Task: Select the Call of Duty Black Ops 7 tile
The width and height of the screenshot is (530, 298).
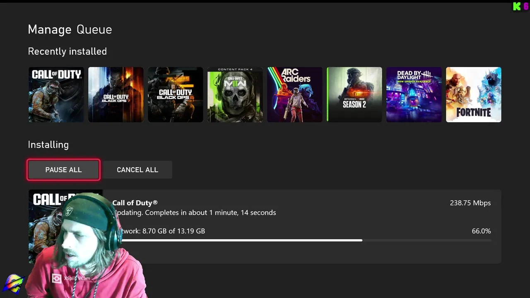Action: pos(116,95)
